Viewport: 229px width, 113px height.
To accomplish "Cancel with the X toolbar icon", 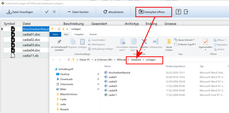I will (54, 12).
